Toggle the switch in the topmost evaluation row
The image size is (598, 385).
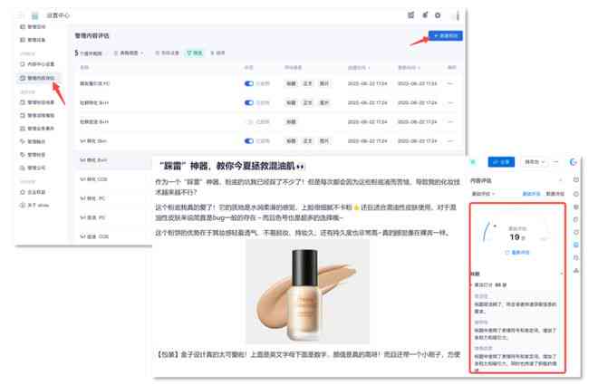pos(249,83)
